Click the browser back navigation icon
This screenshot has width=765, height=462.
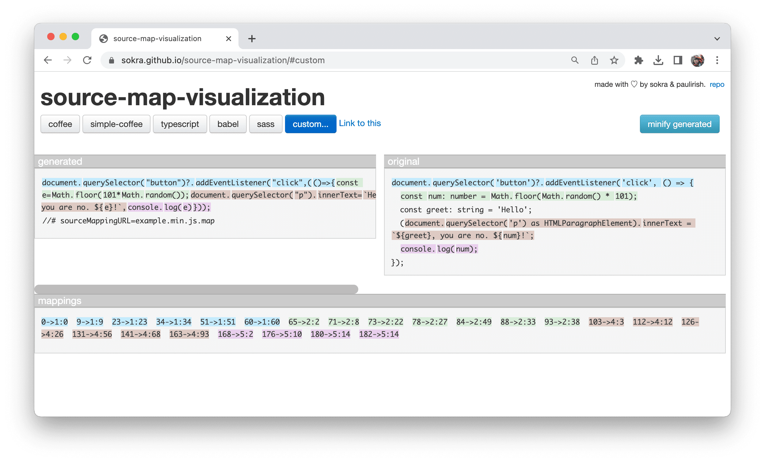[x=49, y=60]
